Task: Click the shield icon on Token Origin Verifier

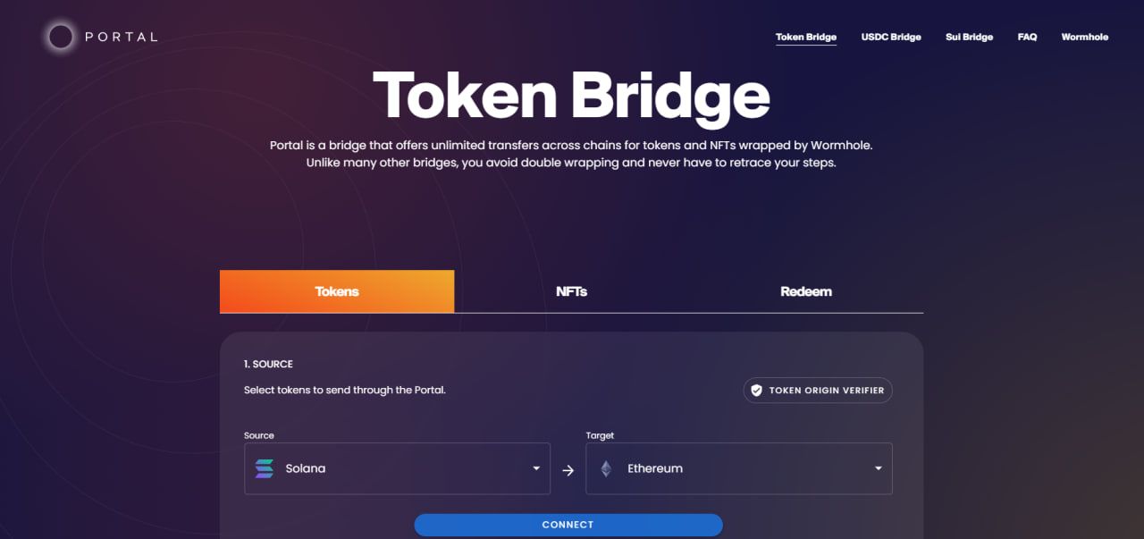Action: pyautogui.click(x=756, y=391)
